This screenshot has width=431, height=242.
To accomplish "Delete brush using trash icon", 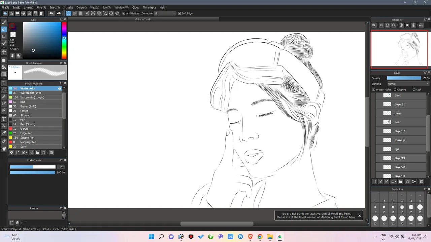I will point(51,153).
